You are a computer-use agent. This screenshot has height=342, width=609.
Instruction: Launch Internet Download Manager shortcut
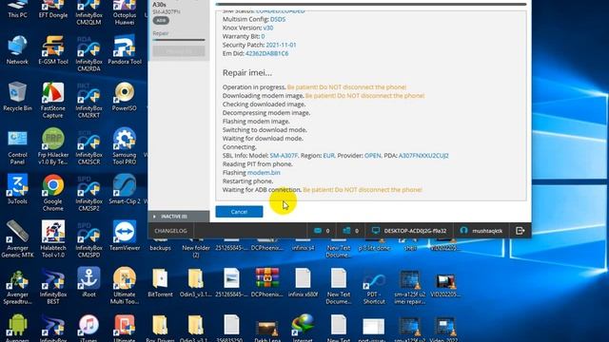pos(303,328)
